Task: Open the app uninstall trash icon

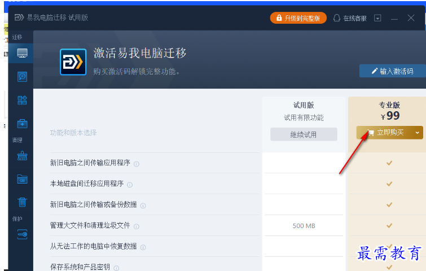Action: [x=22, y=202]
